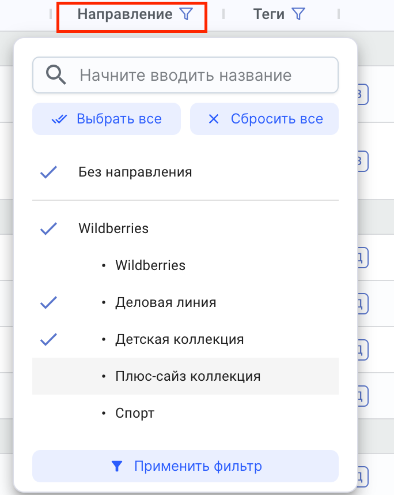This screenshot has width=394, height=495.
Task: Select the Wildberries sub-item option
Action: click(x=150, y=265)
